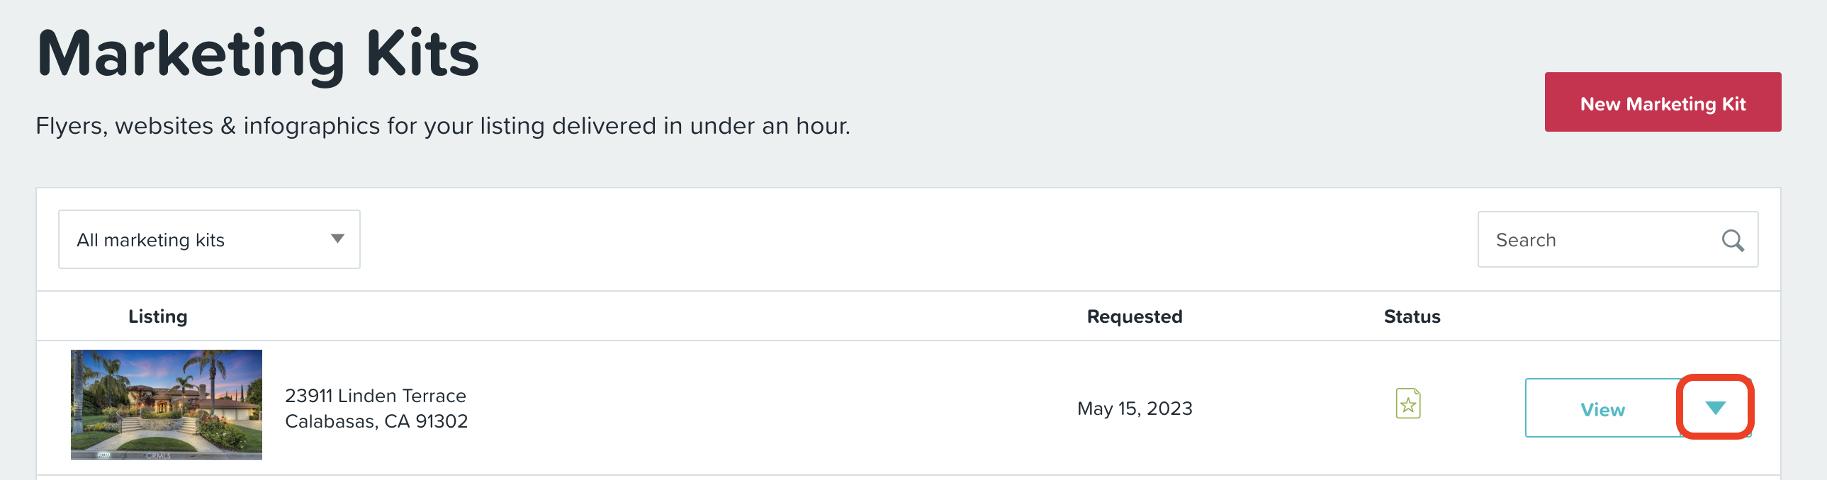Click the gray triangle in filter dropdown
1827x480 pixels.
point(337,239)
